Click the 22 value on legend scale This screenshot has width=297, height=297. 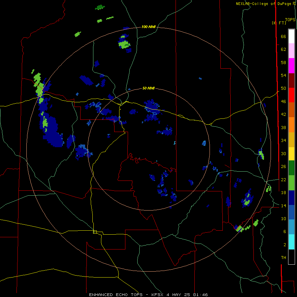pyautogui.click(x=283, y=180)
